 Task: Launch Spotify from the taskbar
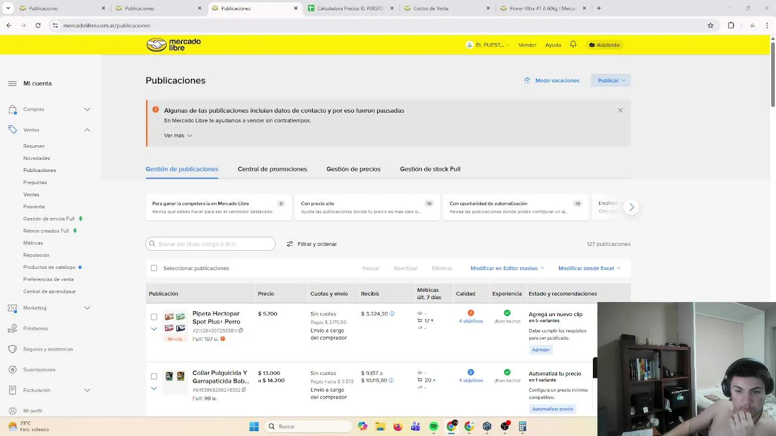click(x=433, y=426)
